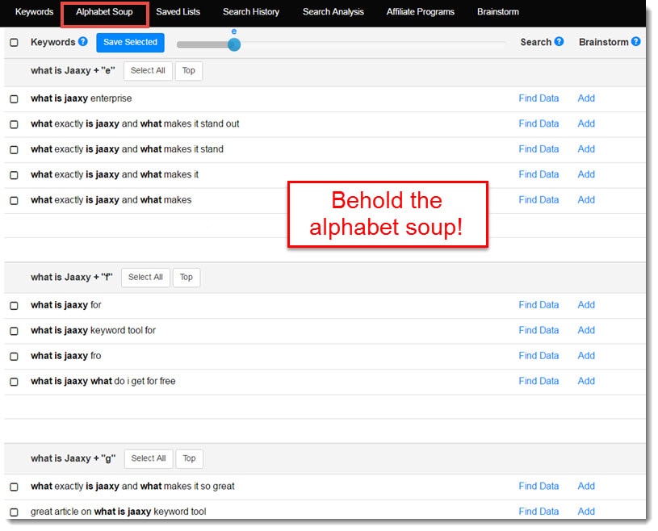Switch to the Search Analysis tab
This screenshot has width=658, height=531.
(333, 12)
